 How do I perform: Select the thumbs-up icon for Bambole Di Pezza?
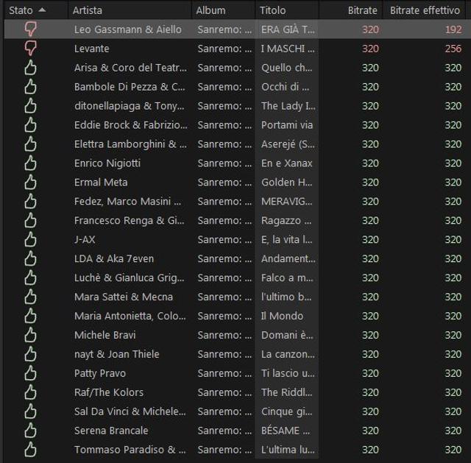point(30,87)
